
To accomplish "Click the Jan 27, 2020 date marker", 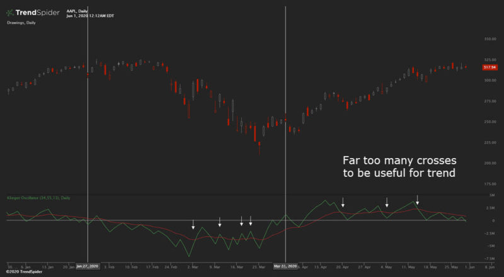I will tap(88, 266).
